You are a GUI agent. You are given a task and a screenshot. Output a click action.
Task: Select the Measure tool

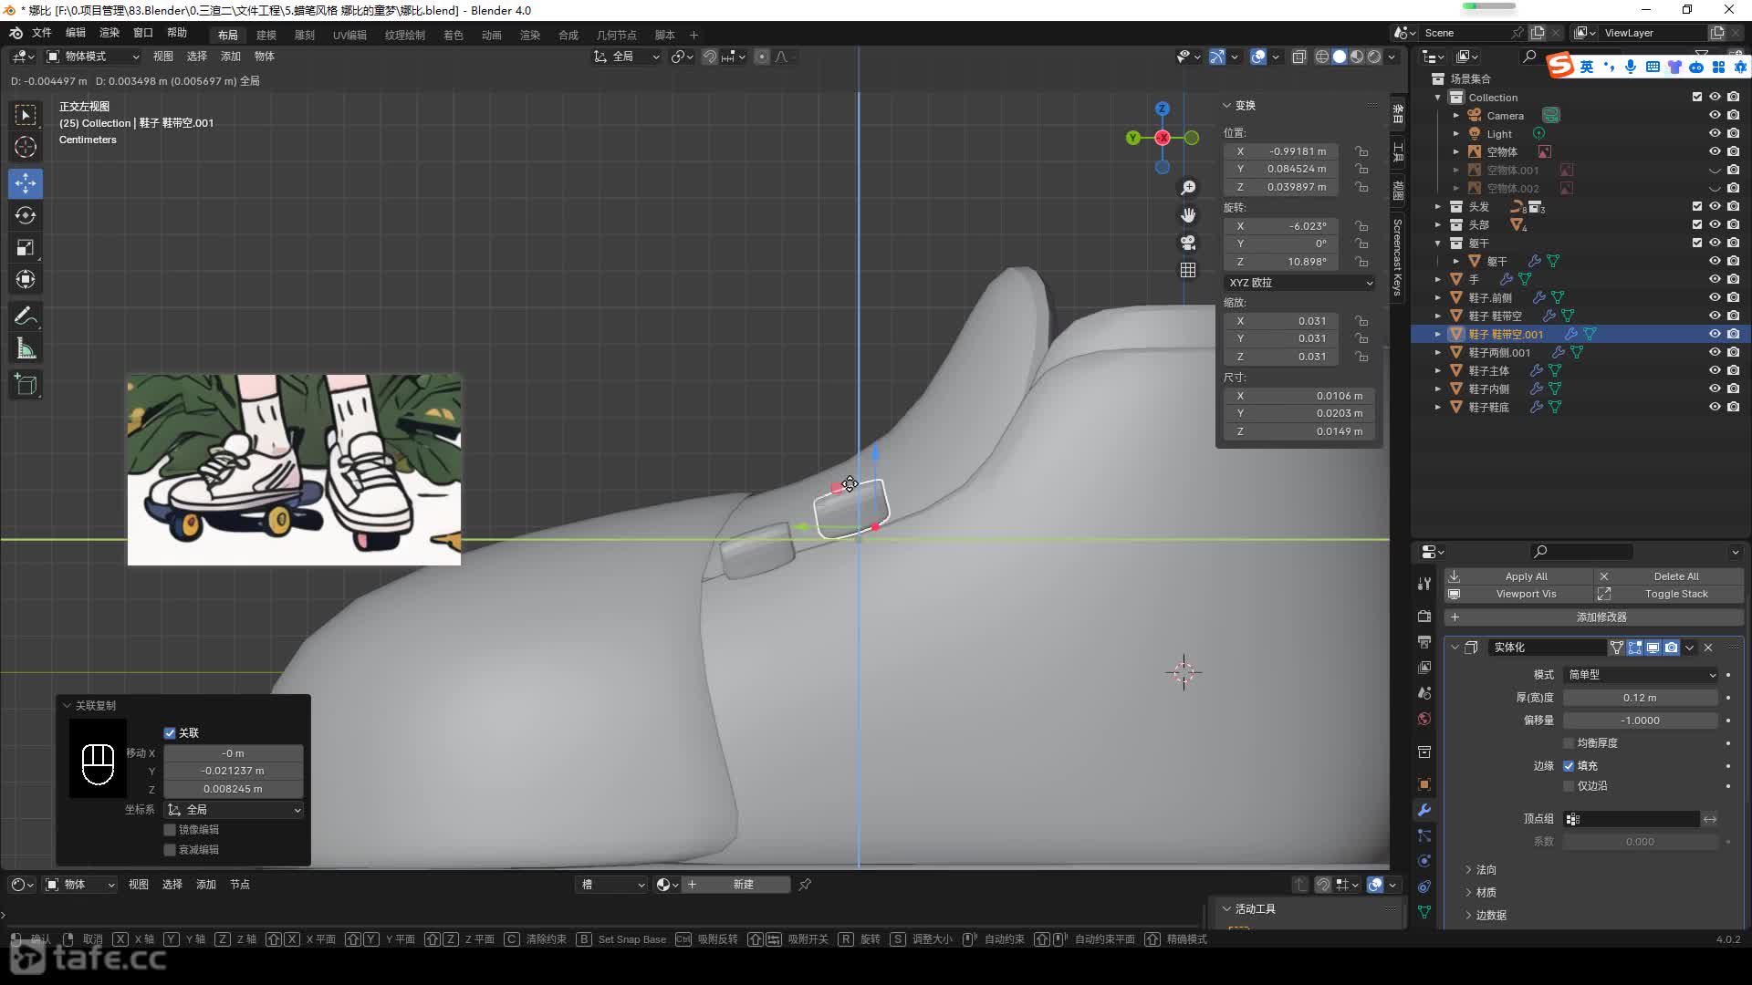[x=26, y=348]
